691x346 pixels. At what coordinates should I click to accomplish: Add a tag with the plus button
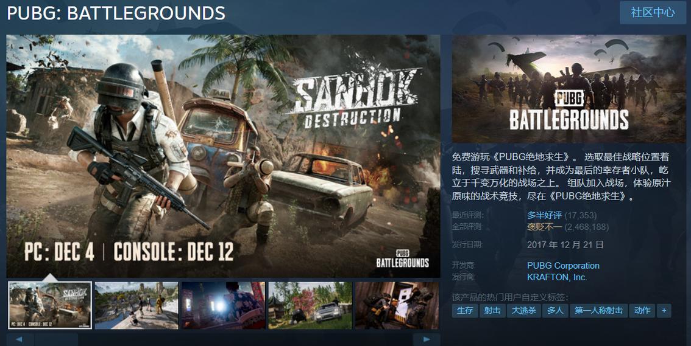664,310
